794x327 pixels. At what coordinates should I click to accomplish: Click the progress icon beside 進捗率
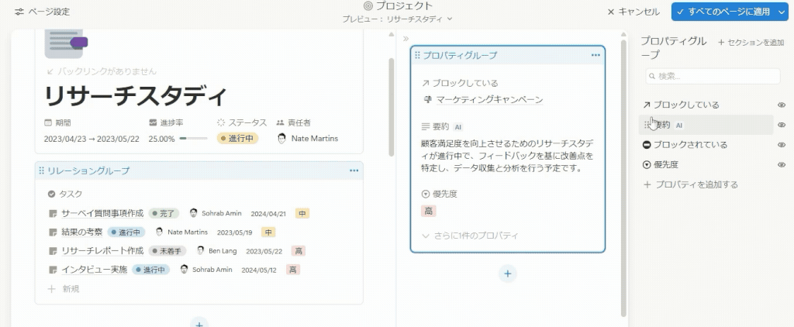153,122
